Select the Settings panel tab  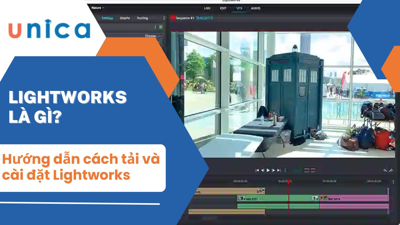(x=107, y=18)
